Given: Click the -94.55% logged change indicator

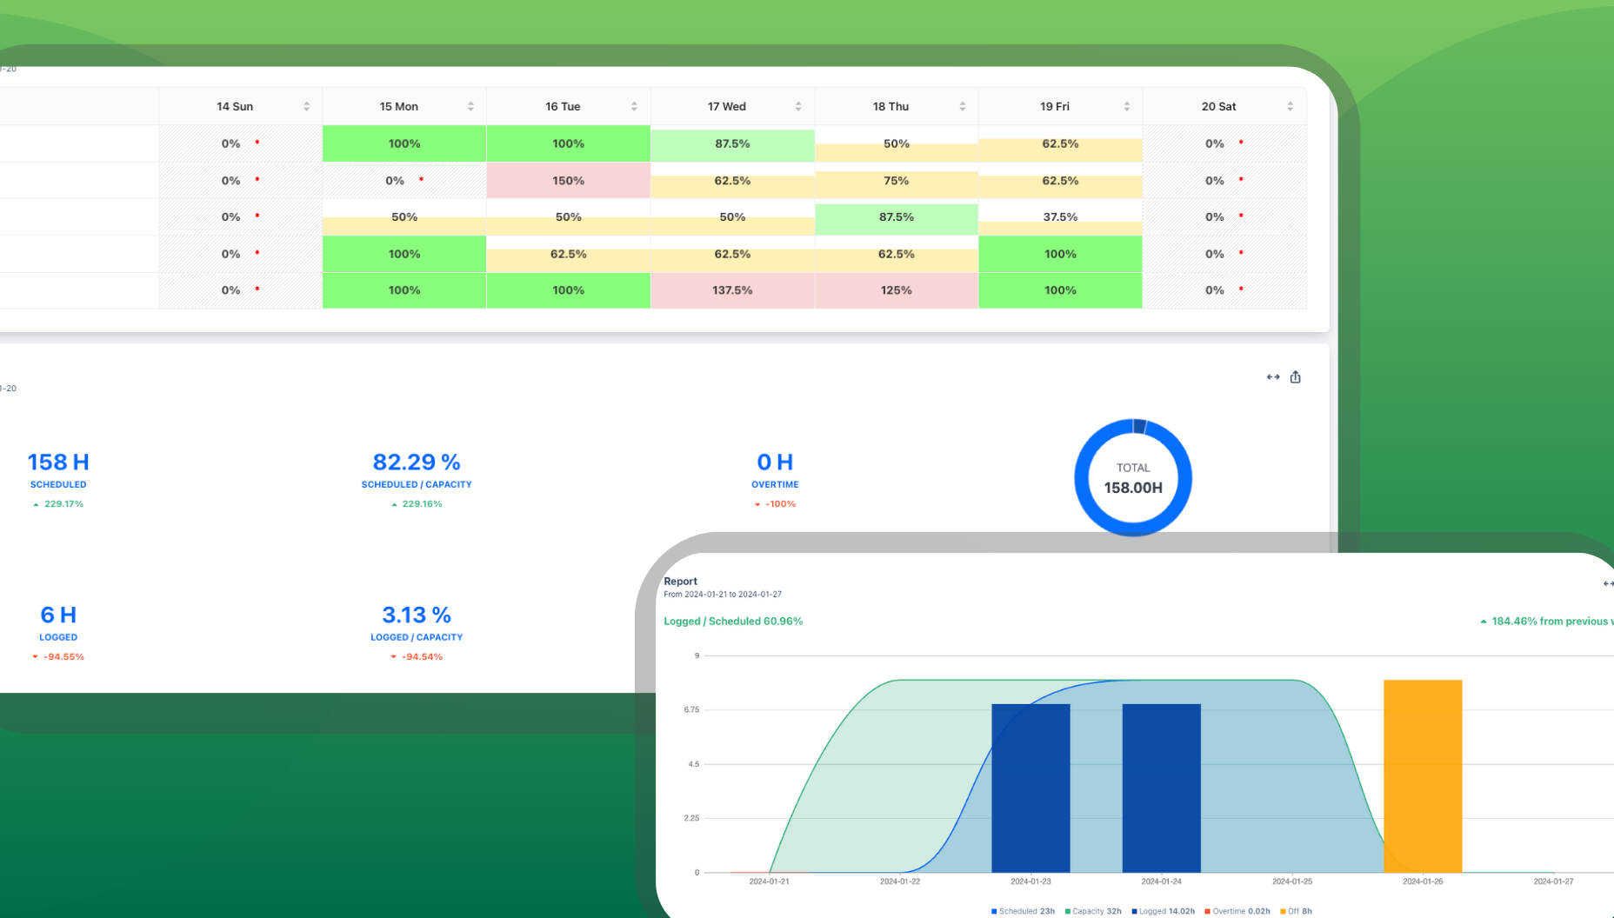Looking at the screenshot, I should tap(58, 657).
